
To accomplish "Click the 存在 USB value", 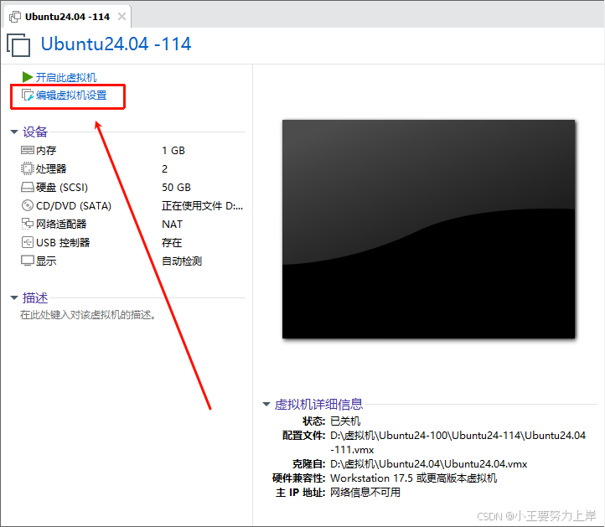I will (x=172, y=243).
